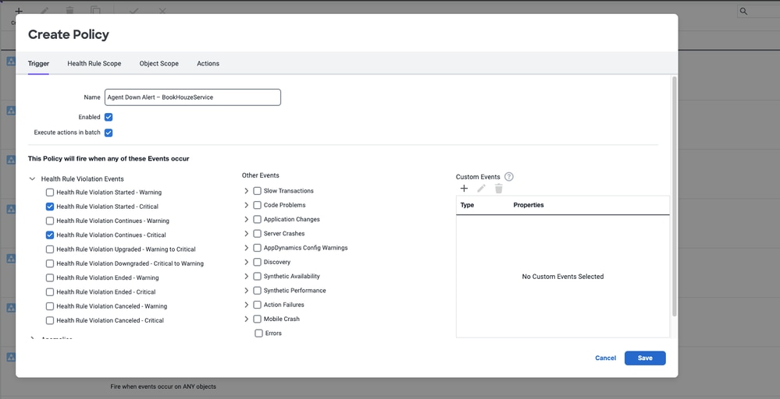Screen dimensions: 780x399
Task: Click the background toolbar delete trash icon
Action: click(x=69, y=10)
